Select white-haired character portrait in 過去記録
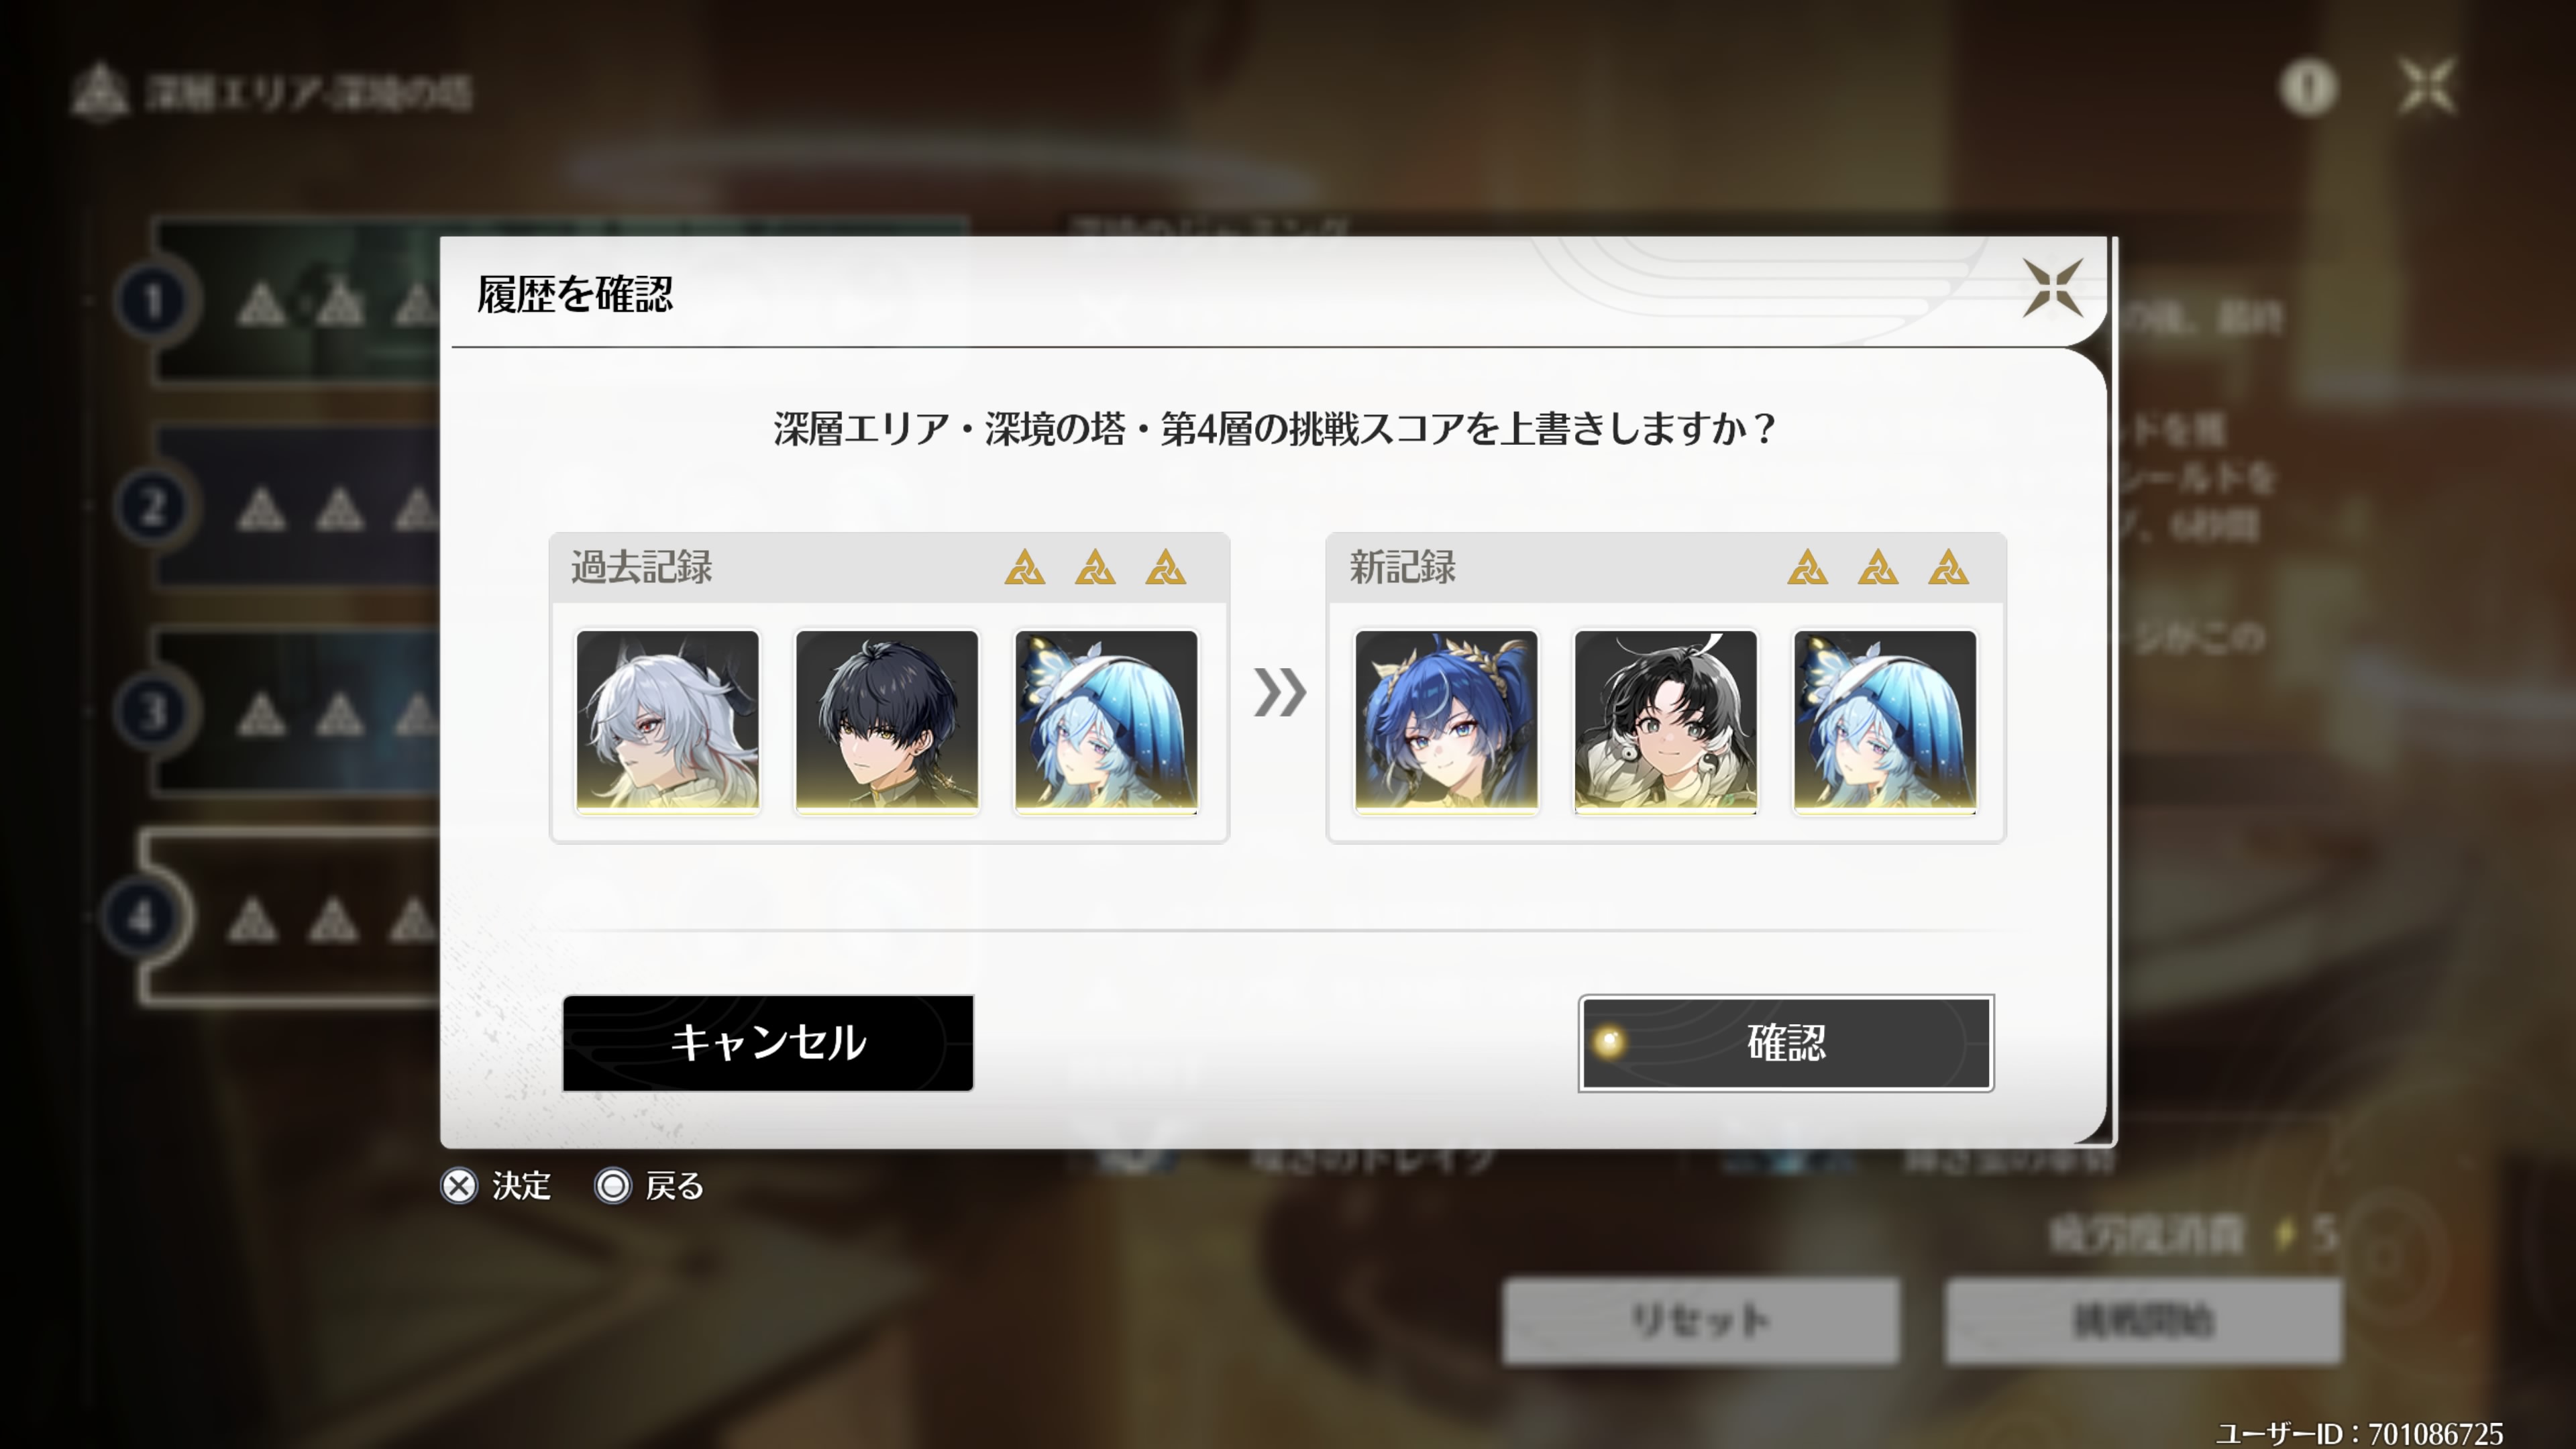 click(668, 721)
